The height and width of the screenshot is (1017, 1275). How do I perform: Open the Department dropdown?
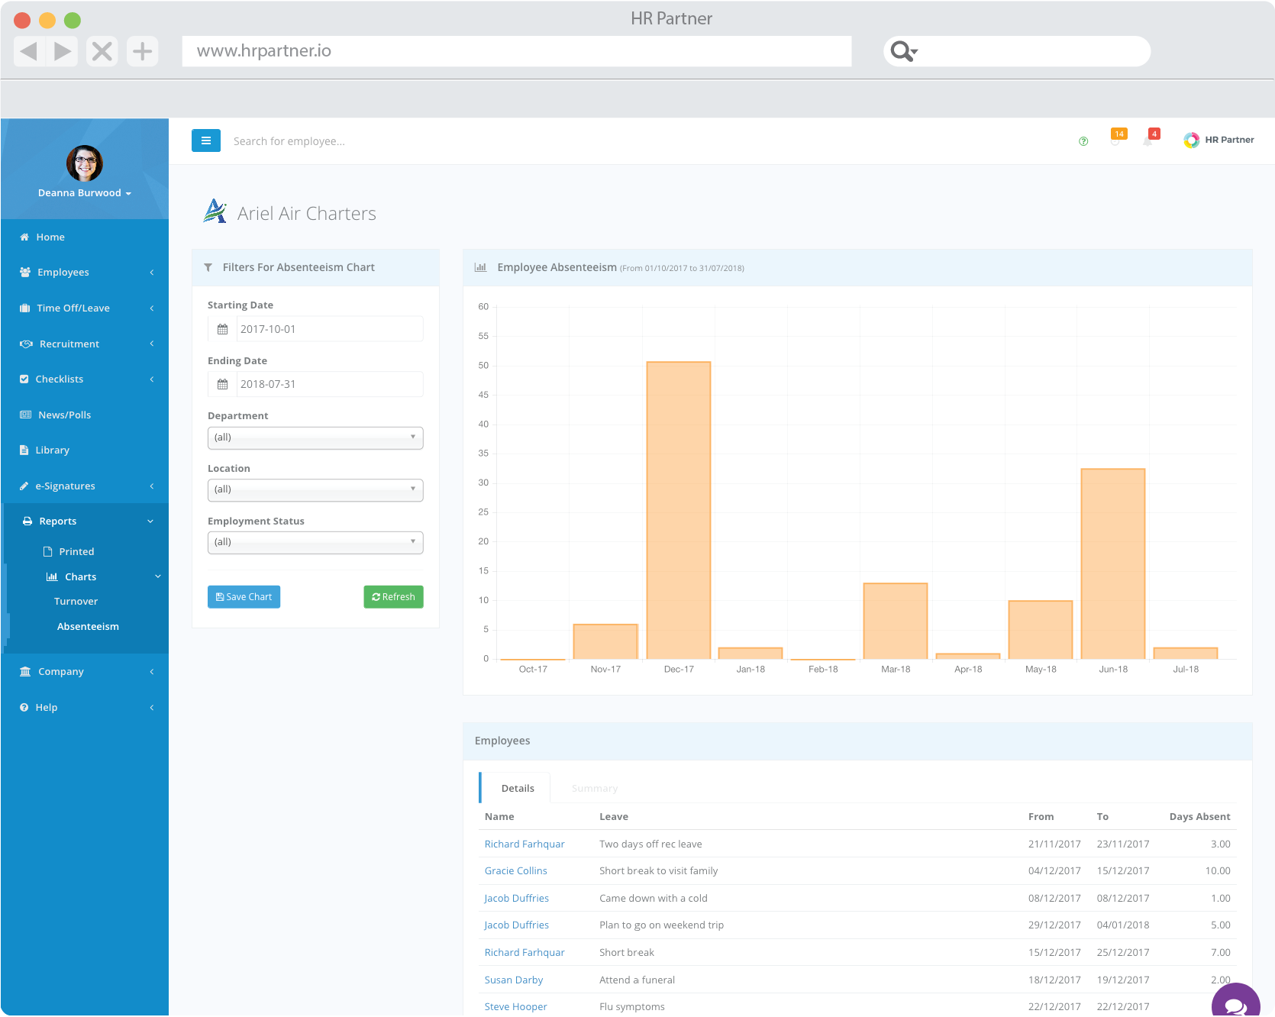tap(315, 437)
